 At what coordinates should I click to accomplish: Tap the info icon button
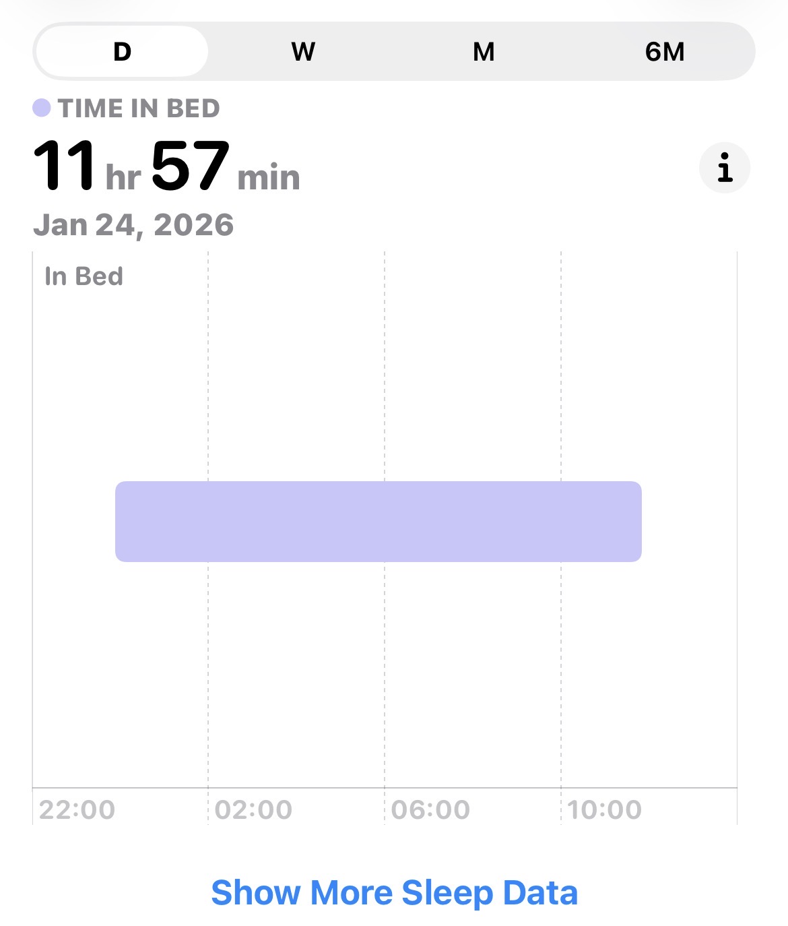[724, 168]
